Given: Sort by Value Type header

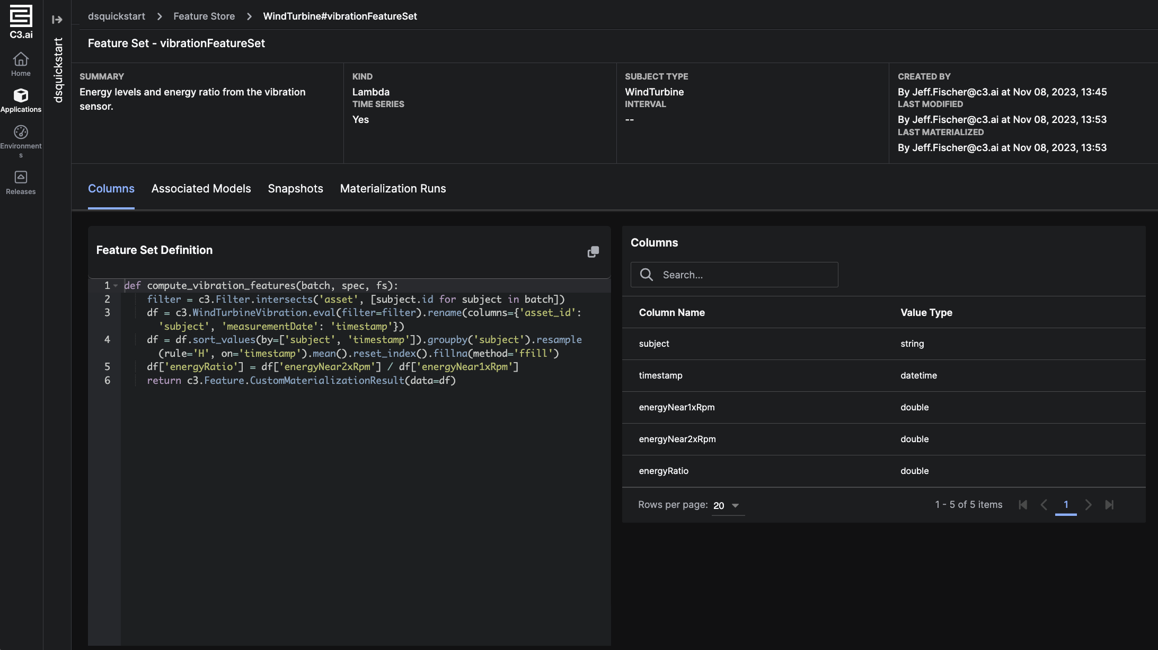Looking at the screenshot, I should coord(926,313).
